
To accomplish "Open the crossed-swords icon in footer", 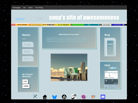I will click(35, 97).
